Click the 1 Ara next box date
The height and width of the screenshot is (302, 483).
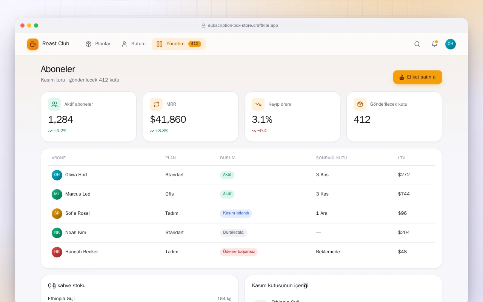coord(322,213)
